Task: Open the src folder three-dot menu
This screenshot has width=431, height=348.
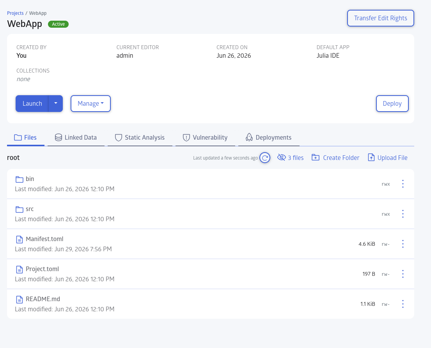Action: pos(403,214)
